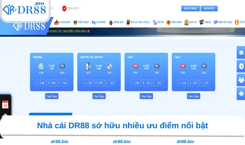The image size is (245, 145).
Task: Click the Chess cards icon
Action: (x=201, y=22)
